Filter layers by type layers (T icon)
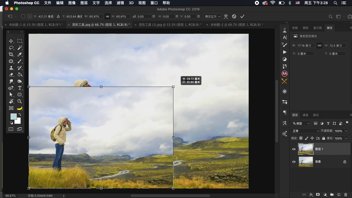This screenshot has height=198, width=352. 328,123
